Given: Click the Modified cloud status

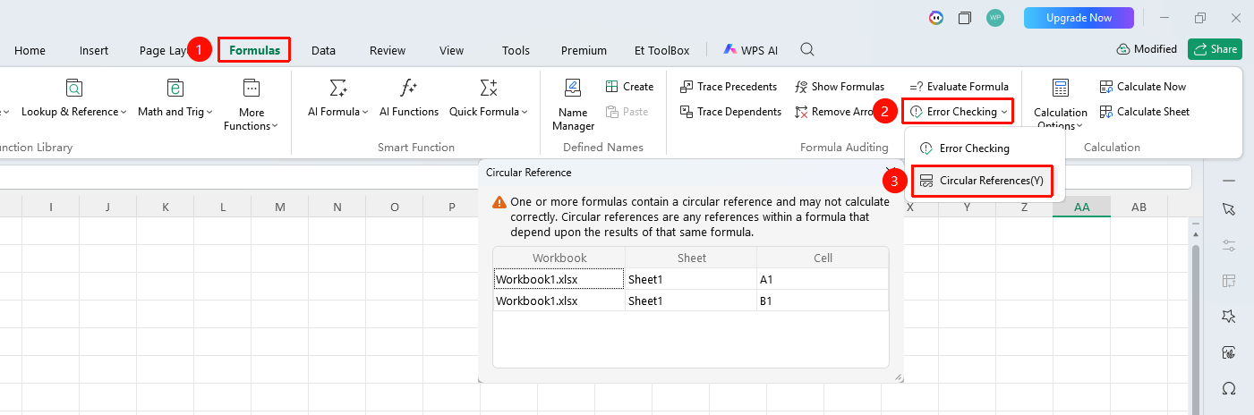Looking at the screenshot, I should 1147,49.
